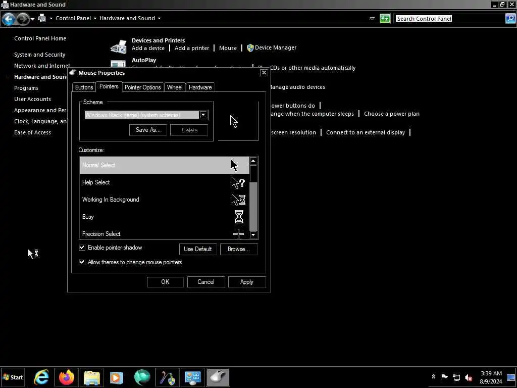Select Help Select pointer row
Image resolution: width=517 pixels, height=388 pixels.
(164, 182)
